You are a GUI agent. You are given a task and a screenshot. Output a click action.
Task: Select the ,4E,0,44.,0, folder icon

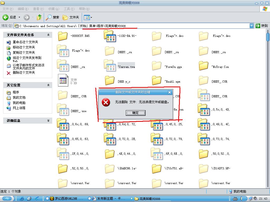[110, 154]
